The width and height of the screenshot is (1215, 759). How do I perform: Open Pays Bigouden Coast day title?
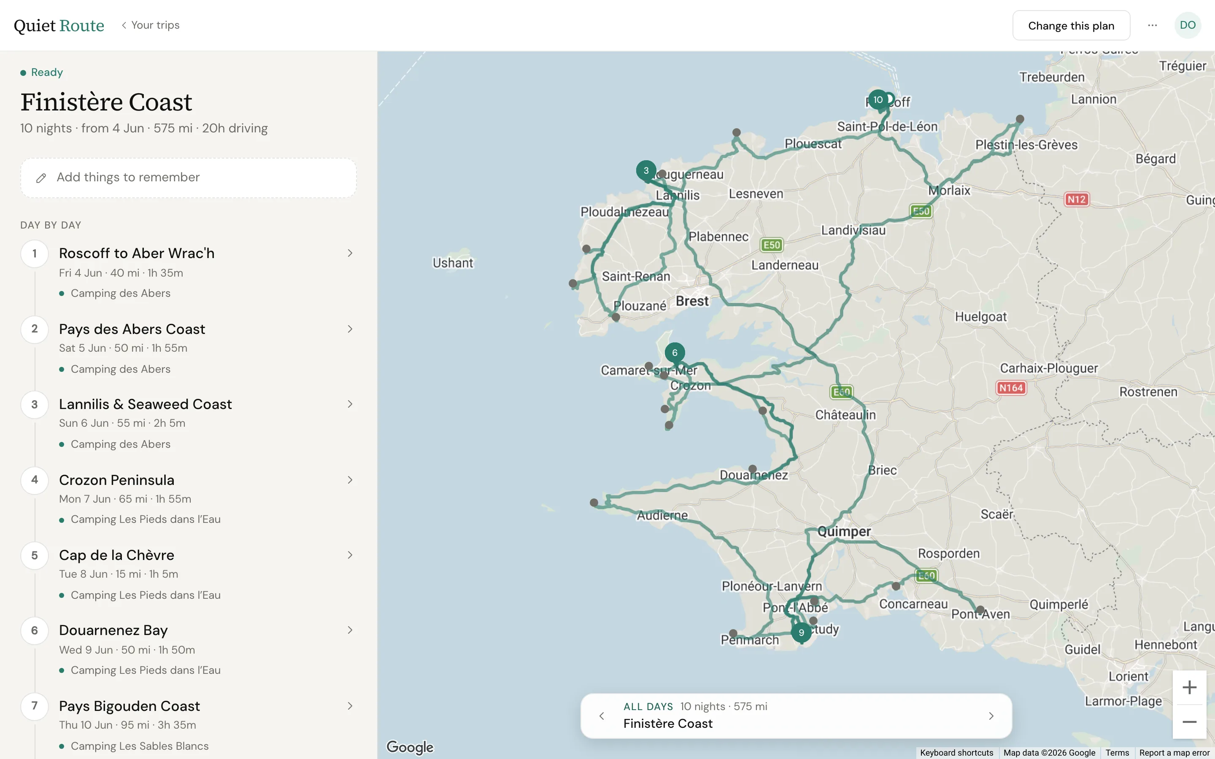[130, 706]
